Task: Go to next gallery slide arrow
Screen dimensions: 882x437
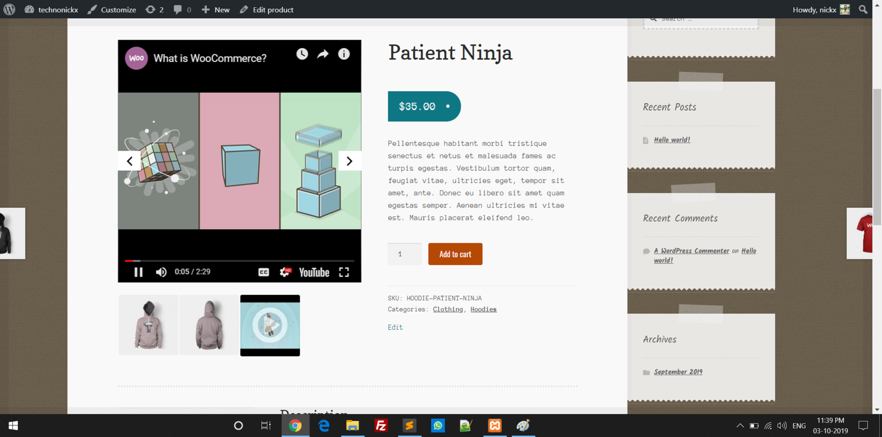Action: click(349, 161)
